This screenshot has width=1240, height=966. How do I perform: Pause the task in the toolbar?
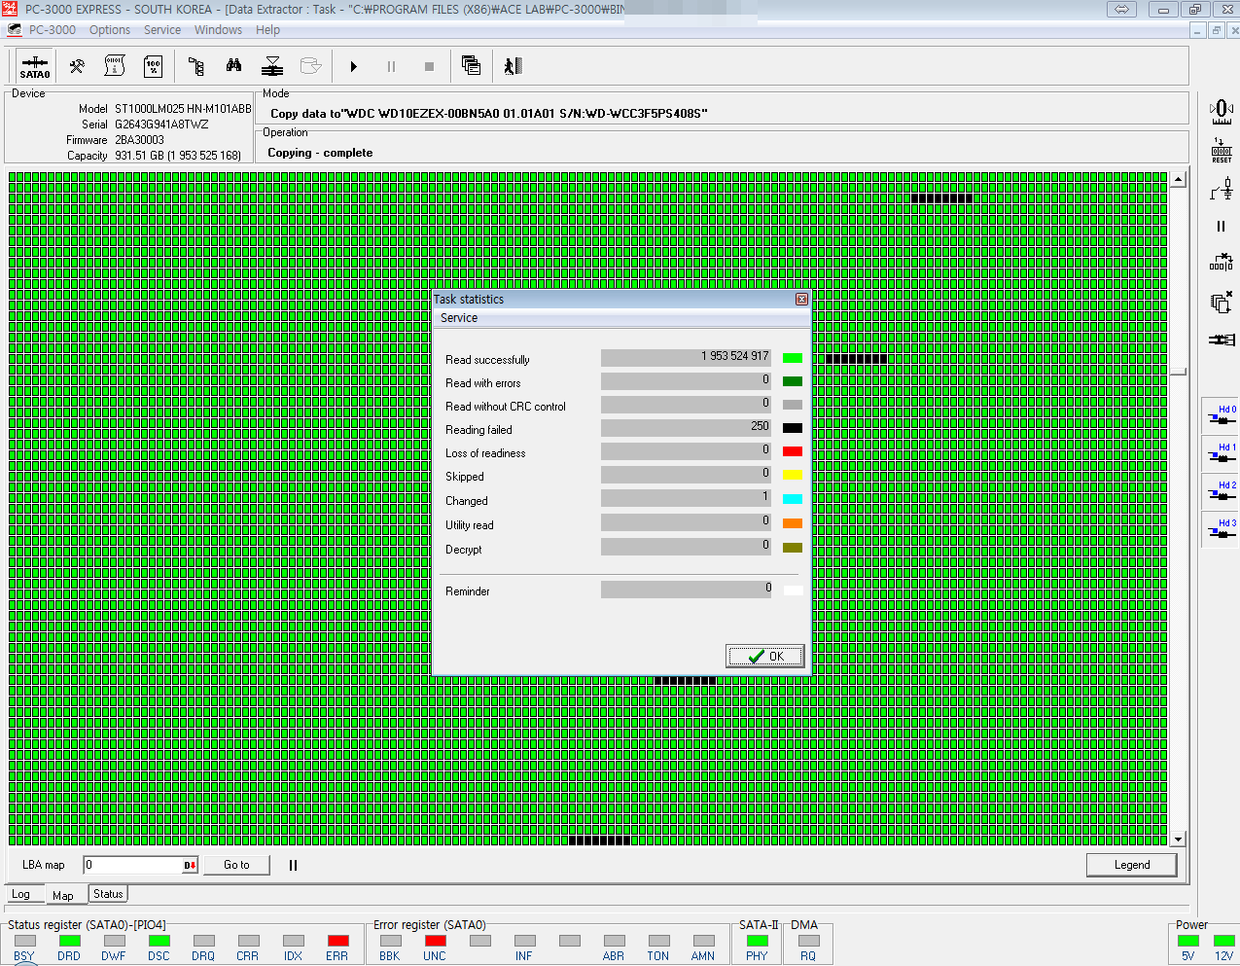pos(391,66)
